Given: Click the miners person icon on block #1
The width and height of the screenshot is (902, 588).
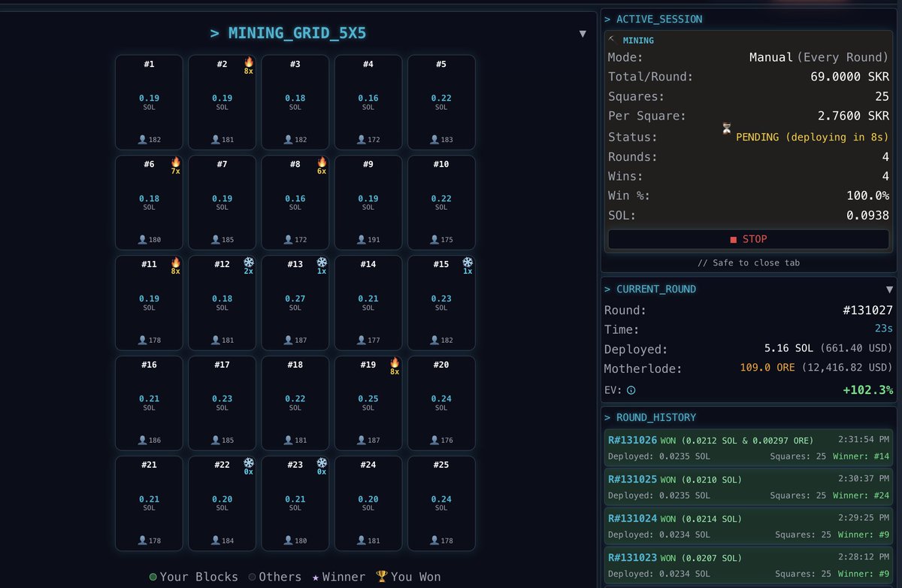Looking at the screenshot, I should coord(142,140).
